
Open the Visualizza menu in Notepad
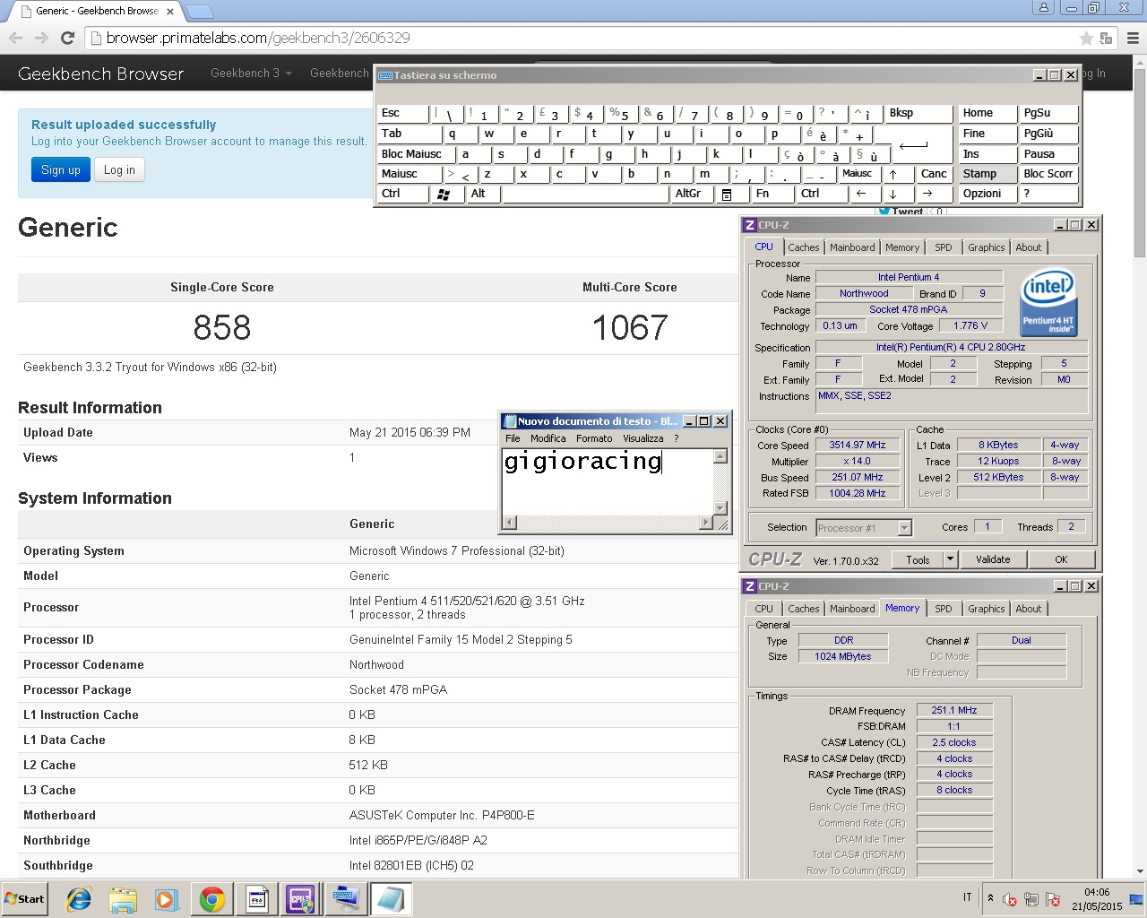(643, 438)
